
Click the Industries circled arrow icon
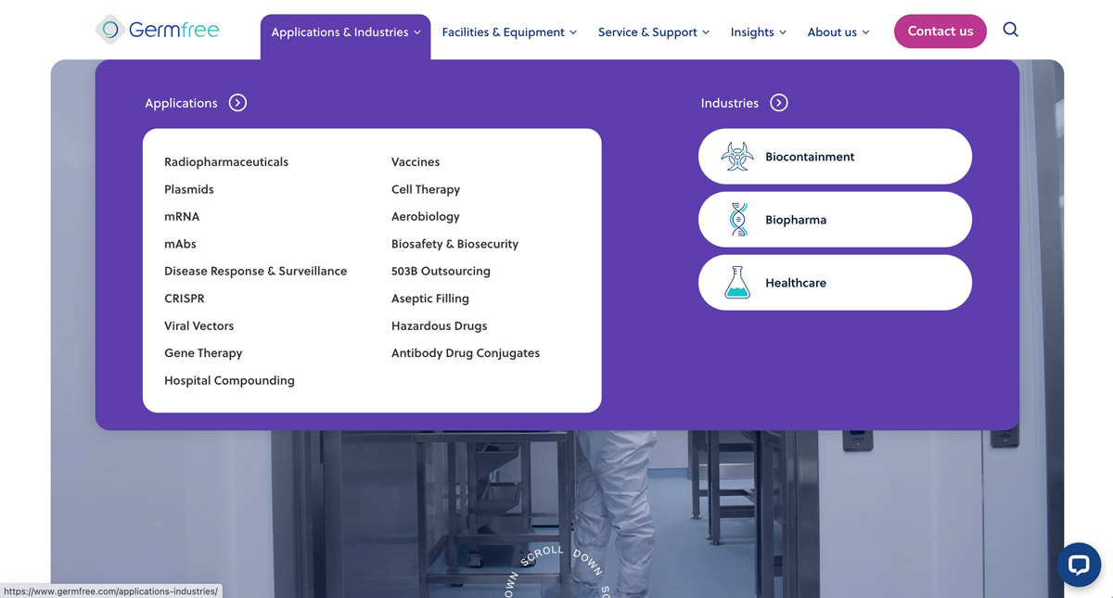point(779,103)
